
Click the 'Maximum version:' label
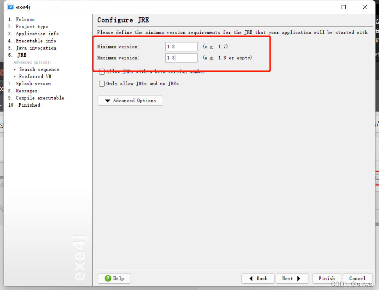pyautogui.click(x=118, y=58)
